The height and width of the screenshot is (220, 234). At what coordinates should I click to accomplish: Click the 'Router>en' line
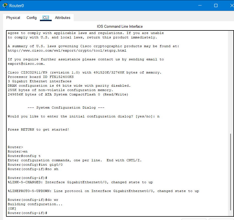18,151
